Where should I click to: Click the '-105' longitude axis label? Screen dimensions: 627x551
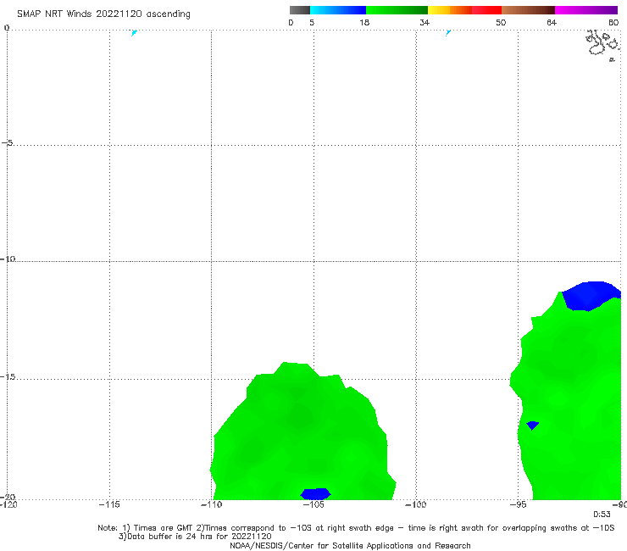tap(313, 504)
